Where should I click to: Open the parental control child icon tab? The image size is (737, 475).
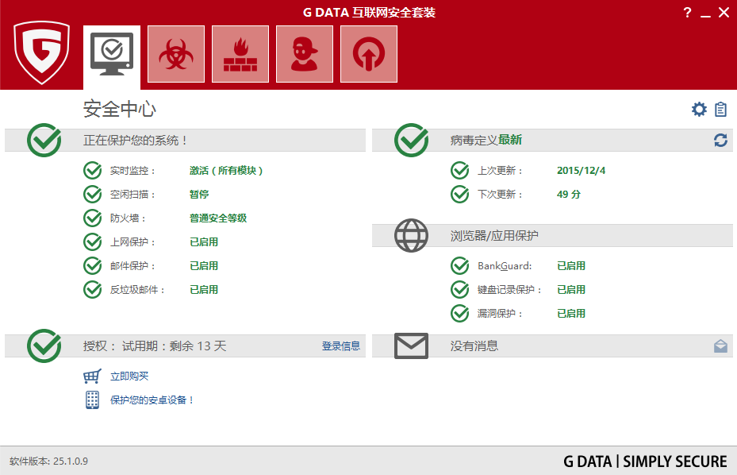(305, 54)
